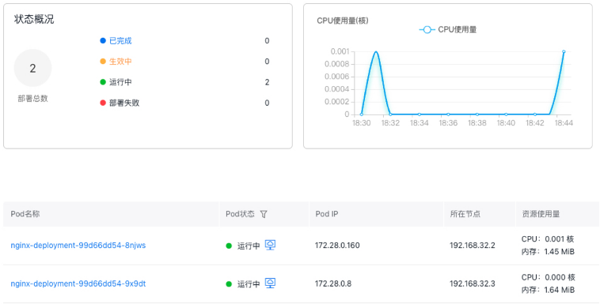The height and width of the screenshot is (304, 600).
Task: Open remote terminal icon for pod 8njws
Action: click(270, 245)
